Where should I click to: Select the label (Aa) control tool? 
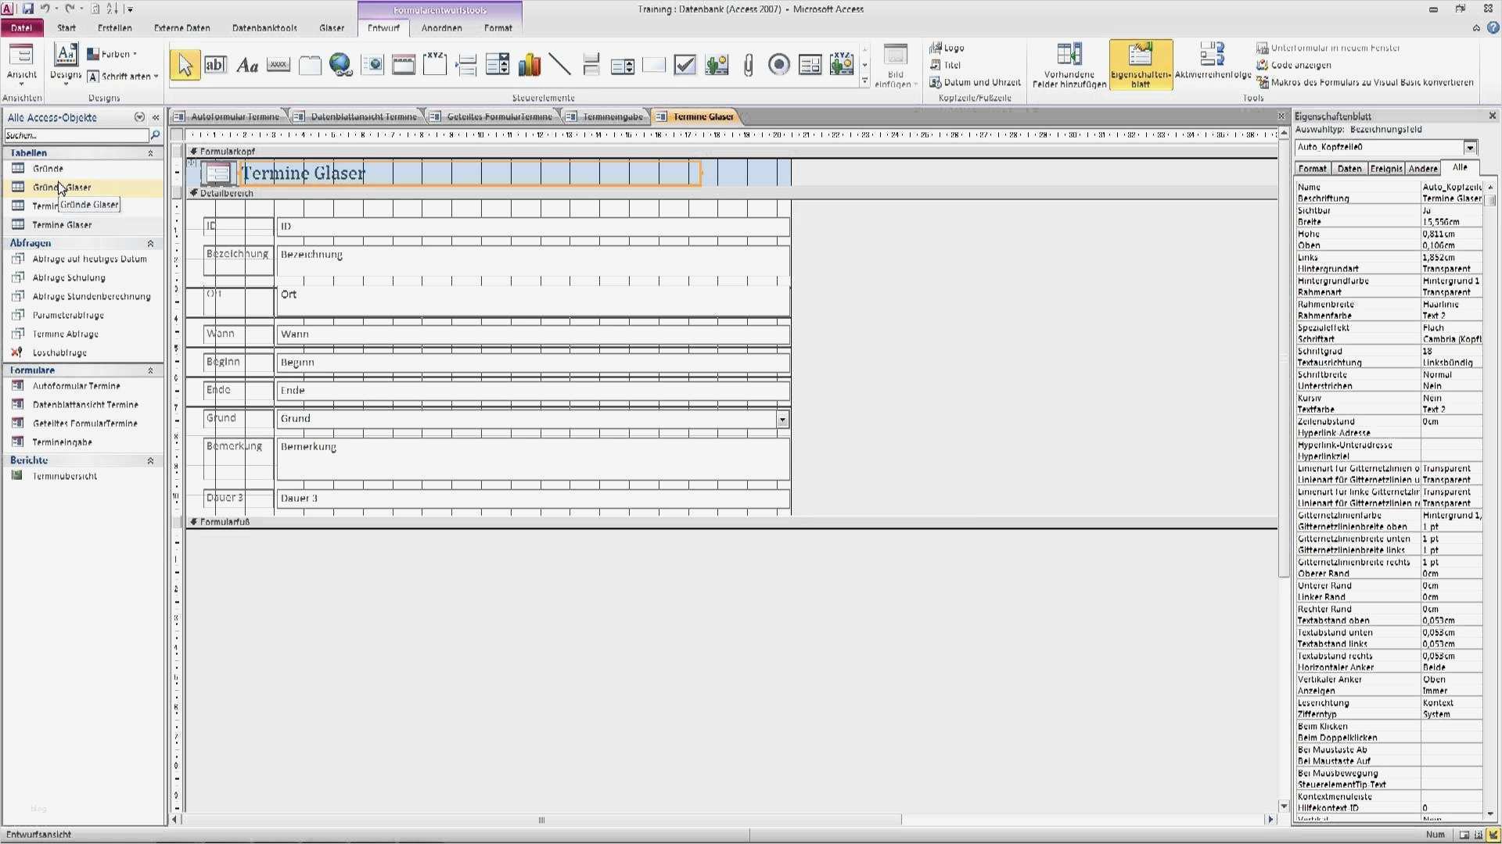(x=247, y=65)
